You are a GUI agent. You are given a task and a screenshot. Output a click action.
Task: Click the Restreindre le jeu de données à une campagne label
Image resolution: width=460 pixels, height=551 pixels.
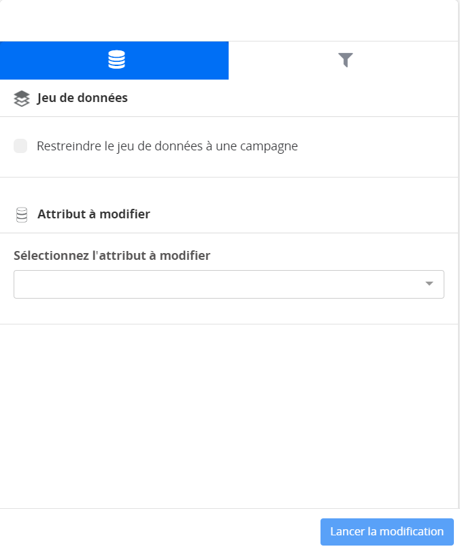pos(167,146)
